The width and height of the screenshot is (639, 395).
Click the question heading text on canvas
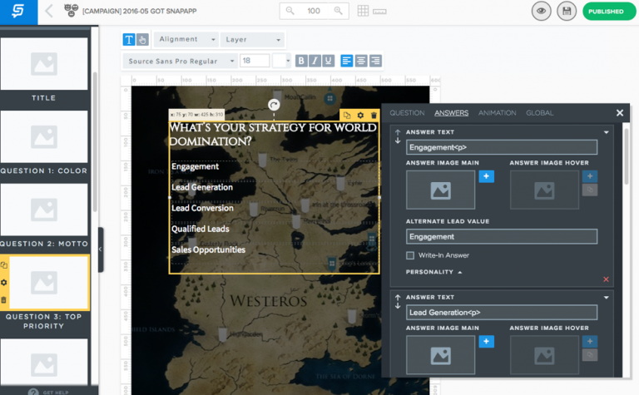[273, 134]
